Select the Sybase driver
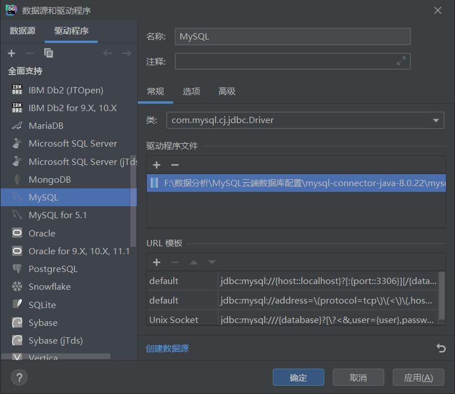 (69, 322)
